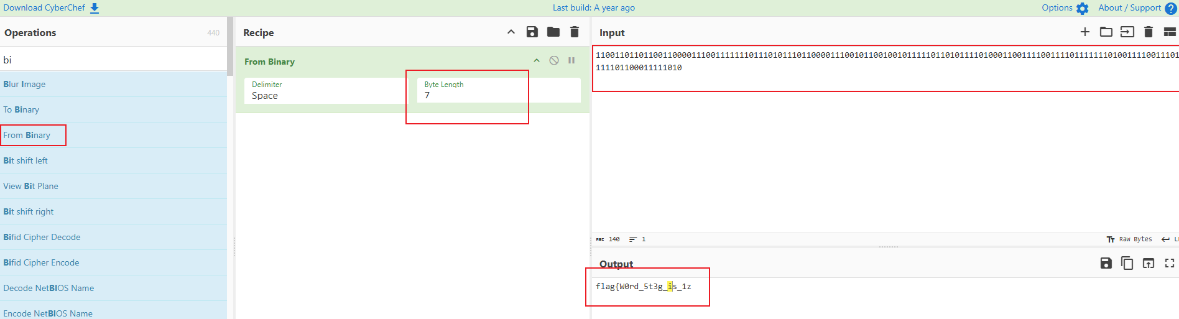Collapse the From Binary step chevron
The width and height of the screenshot is (1179, 319).
coord(537,60)
